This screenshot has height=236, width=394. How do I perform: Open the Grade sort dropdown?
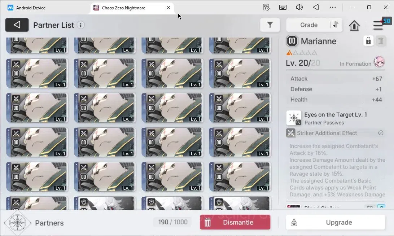[x=309, y=25]
